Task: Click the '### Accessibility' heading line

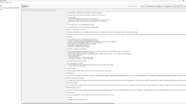Action: [x=72, y=83]
